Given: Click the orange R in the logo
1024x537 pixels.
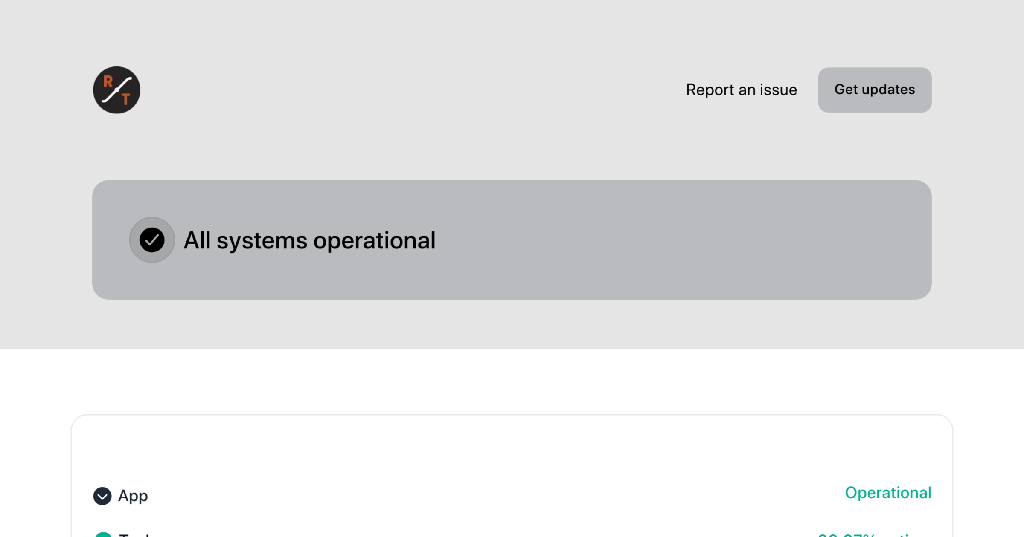Looking at the screenshot, I should pyautogui.click(x=108, y=81).
